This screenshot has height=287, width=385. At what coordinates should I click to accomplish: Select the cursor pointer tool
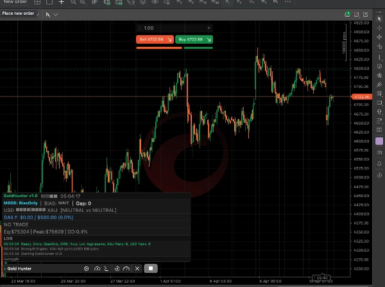point(379,19)
